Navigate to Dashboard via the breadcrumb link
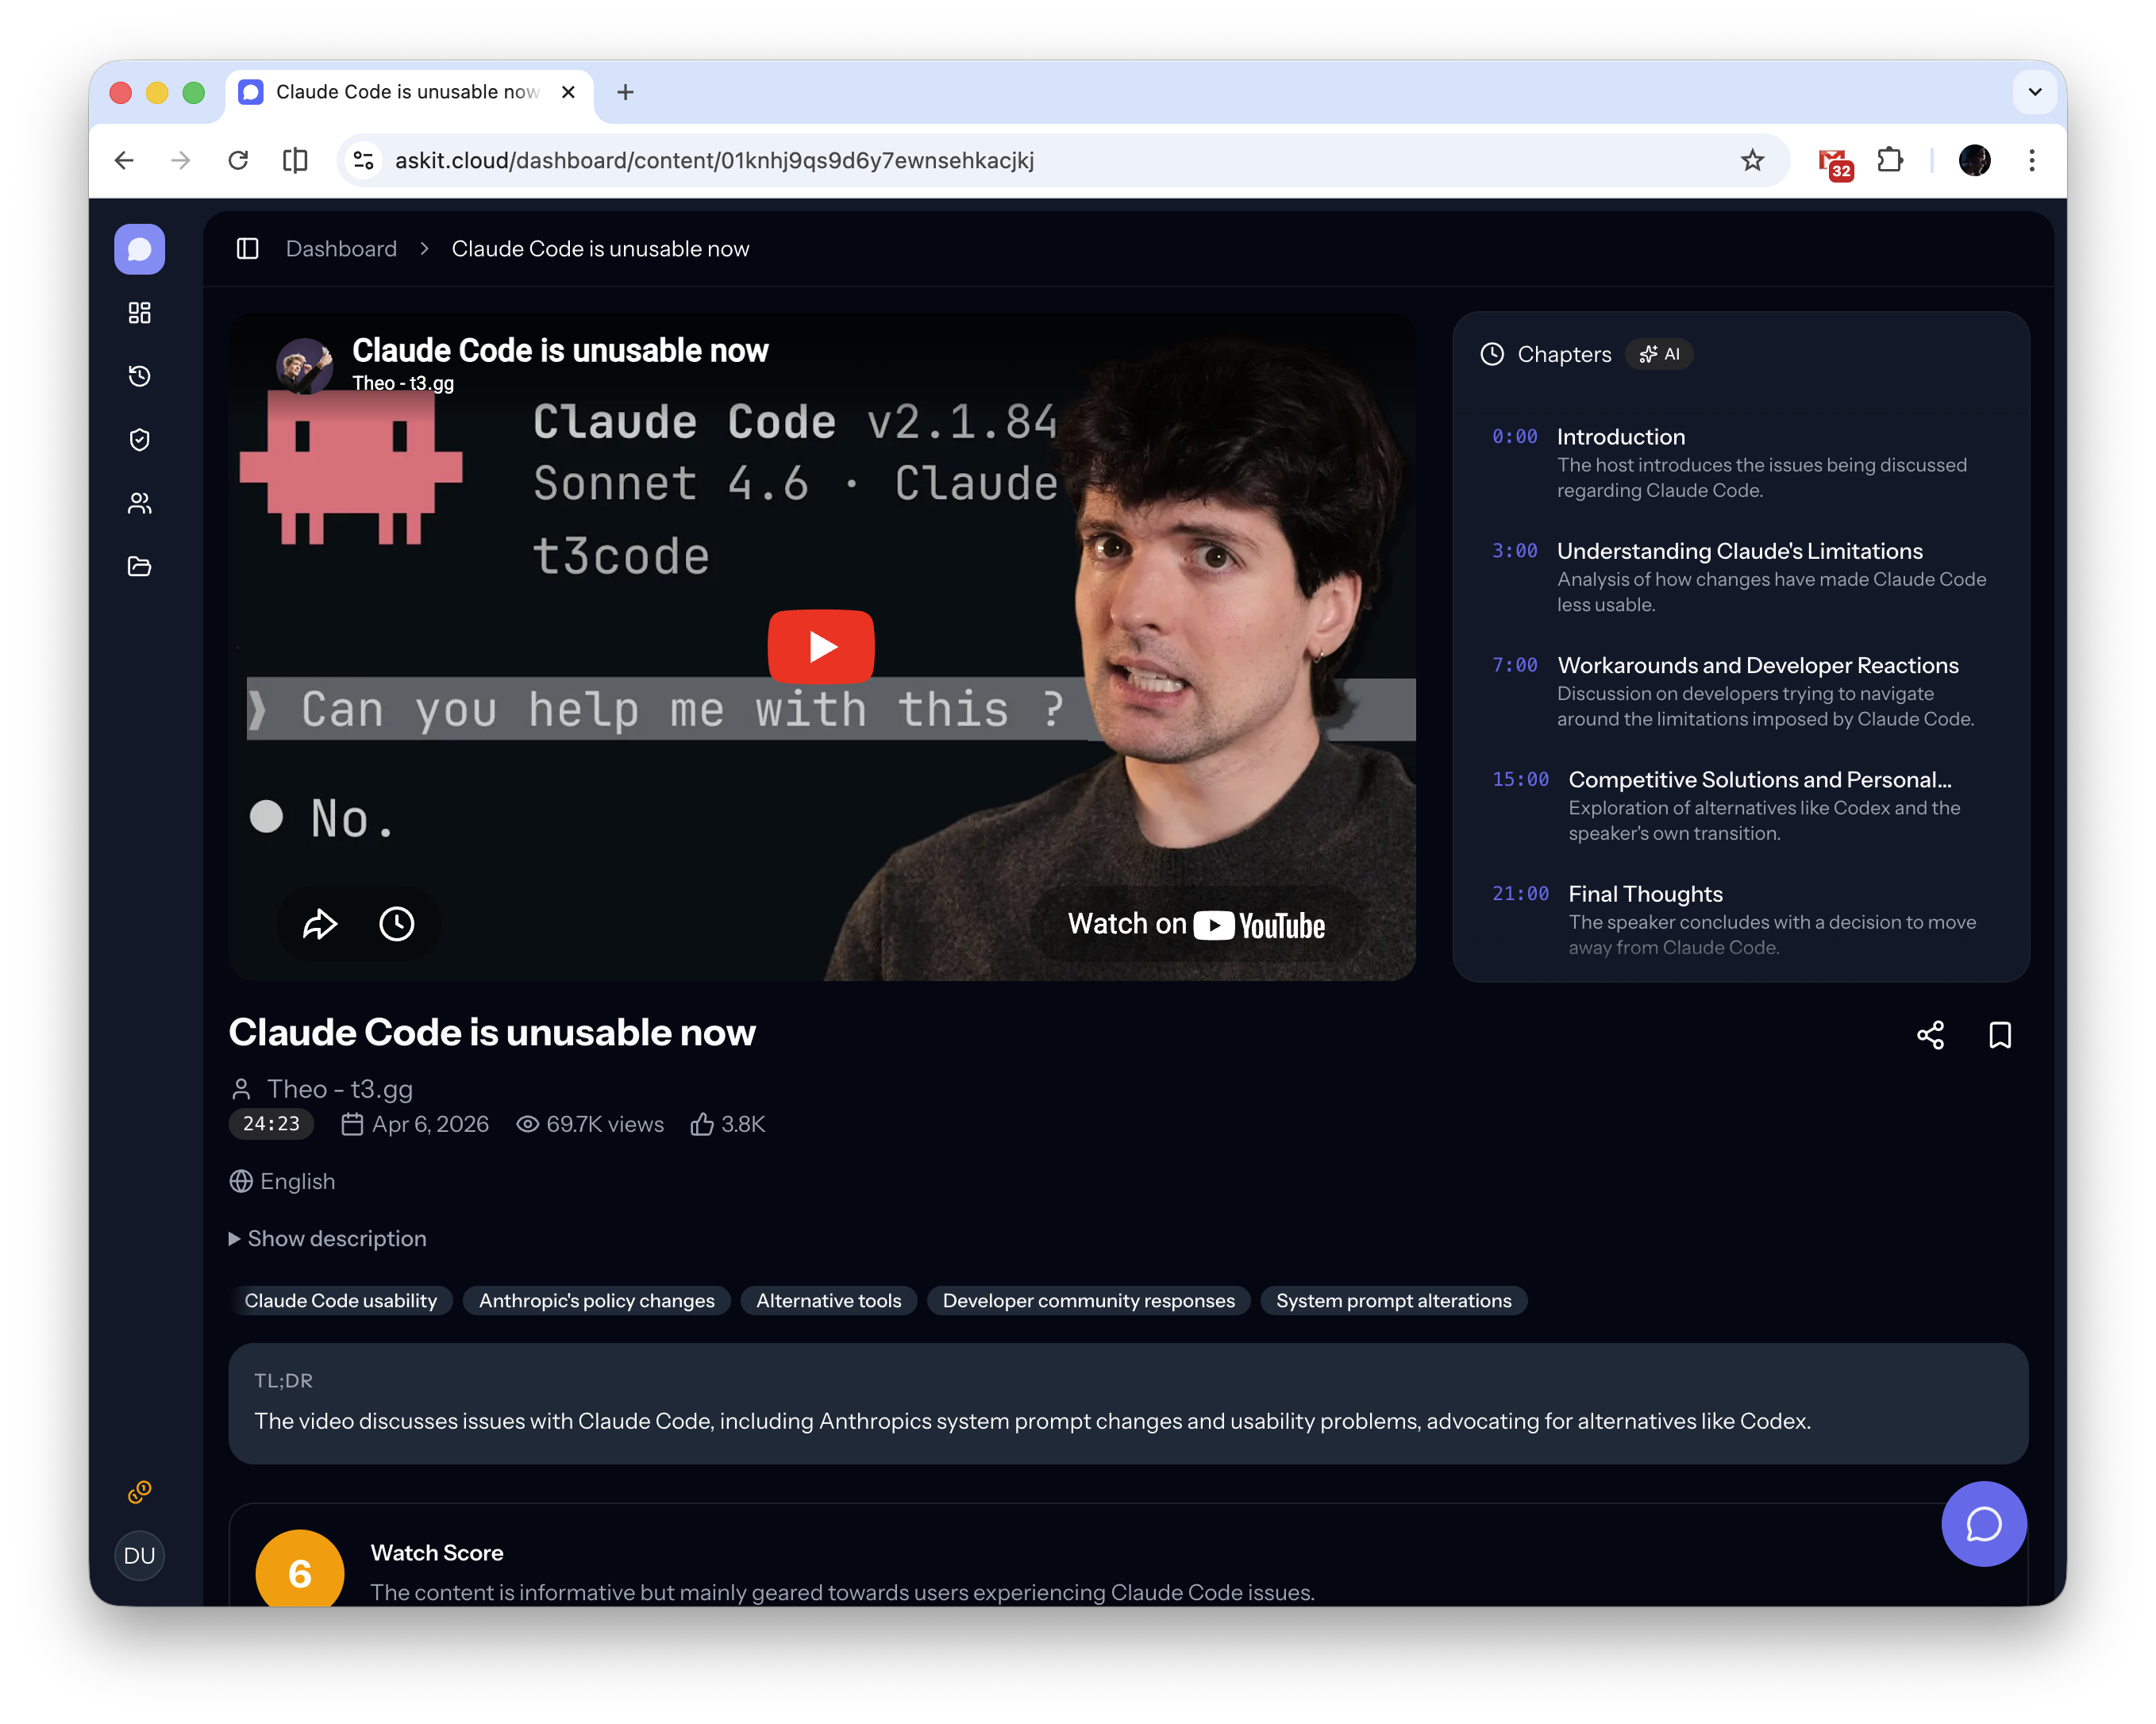This screenshot has width=2156, height=1724. [x=341, y=248]
